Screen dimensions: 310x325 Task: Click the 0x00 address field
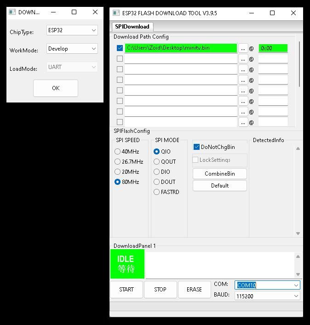(x=273, y=48)
